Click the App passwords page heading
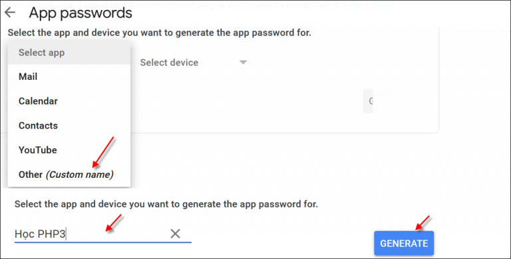The image size is (511, 259). pyautogui.click(x=81, y=13)
